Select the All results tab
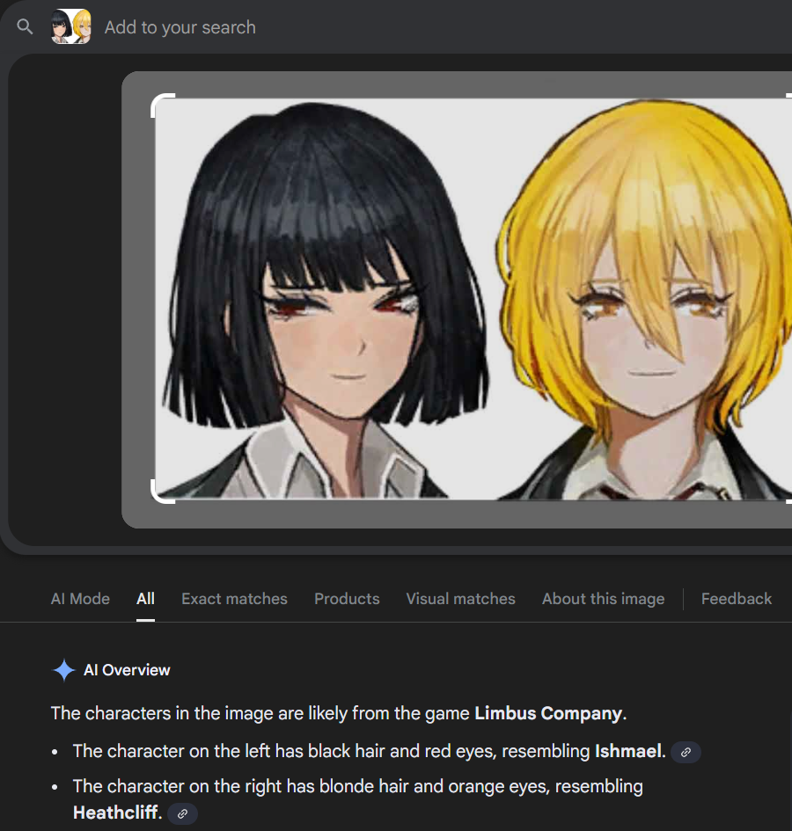The width and height of the screenshot is (792, 831). 145,599
